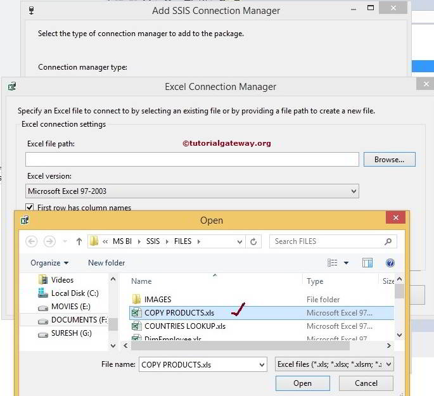The height and width of the screenshot is (396, 434).
Task: Click the Cancel button
Action: click(x=366, y=383)
